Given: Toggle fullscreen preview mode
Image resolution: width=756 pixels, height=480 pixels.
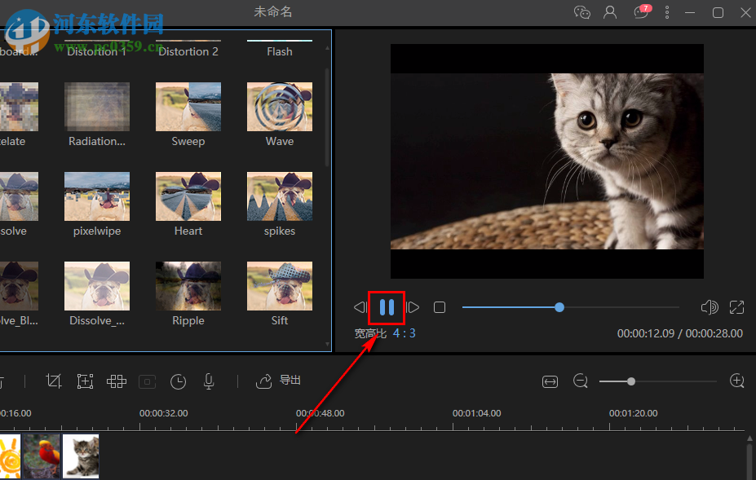Looking at the screenshot, I should 737,307.
